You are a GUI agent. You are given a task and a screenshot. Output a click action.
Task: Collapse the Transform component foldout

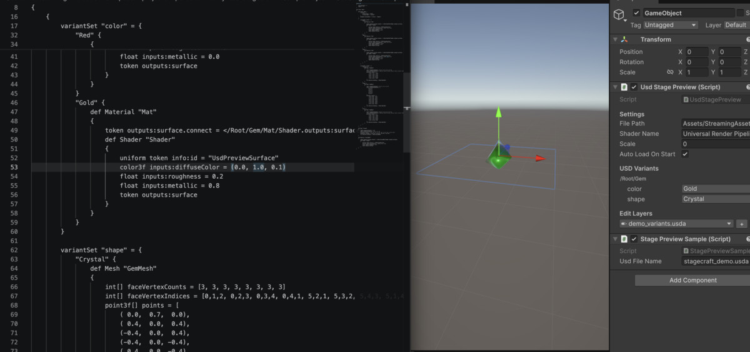[x=614, y=39]
